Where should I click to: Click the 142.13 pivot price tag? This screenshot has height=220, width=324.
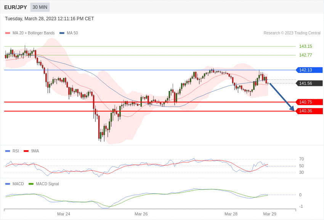click(310, 70)
